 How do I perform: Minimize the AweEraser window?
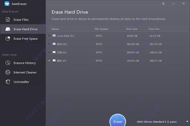pos(174,4)
